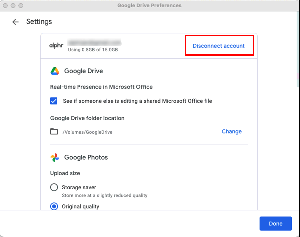
Task: Click the alphr account logo
Action: pos(56,46)
